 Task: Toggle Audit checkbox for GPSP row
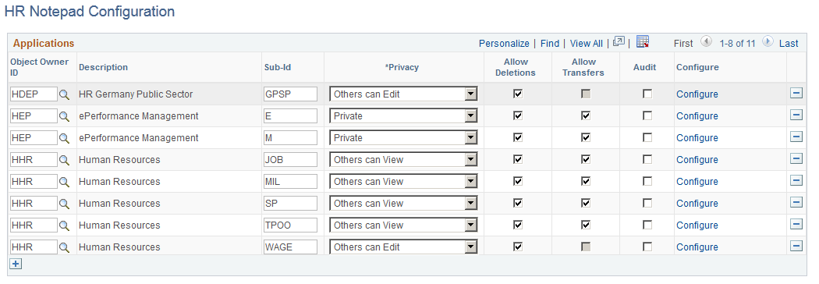tap(647, 94)
